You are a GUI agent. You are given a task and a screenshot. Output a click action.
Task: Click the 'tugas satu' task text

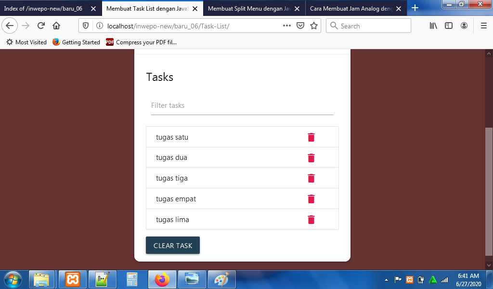pyautogui.click(x=172, y=137)
